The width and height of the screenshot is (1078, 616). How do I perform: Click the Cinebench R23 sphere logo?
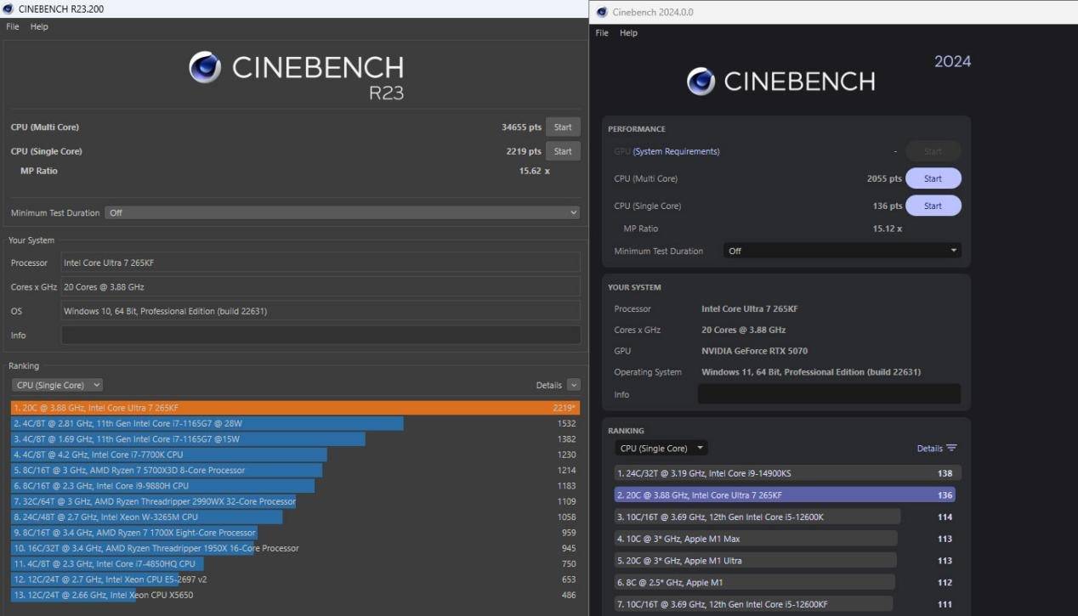(205, 67)
